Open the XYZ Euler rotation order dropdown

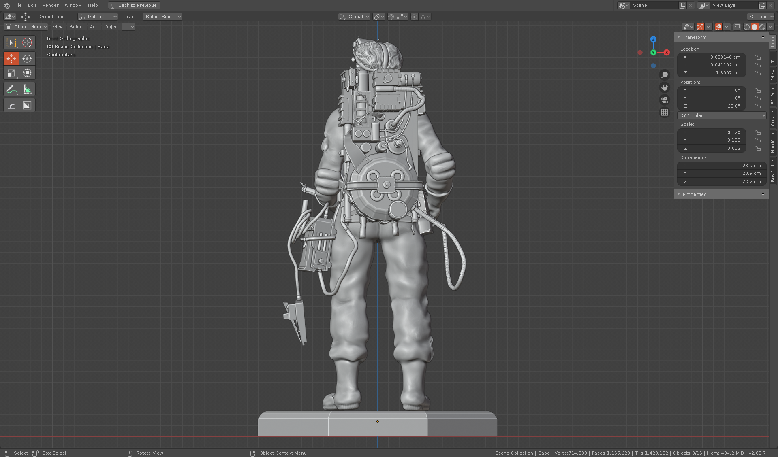pyautogui.click(x=721, y=115)
